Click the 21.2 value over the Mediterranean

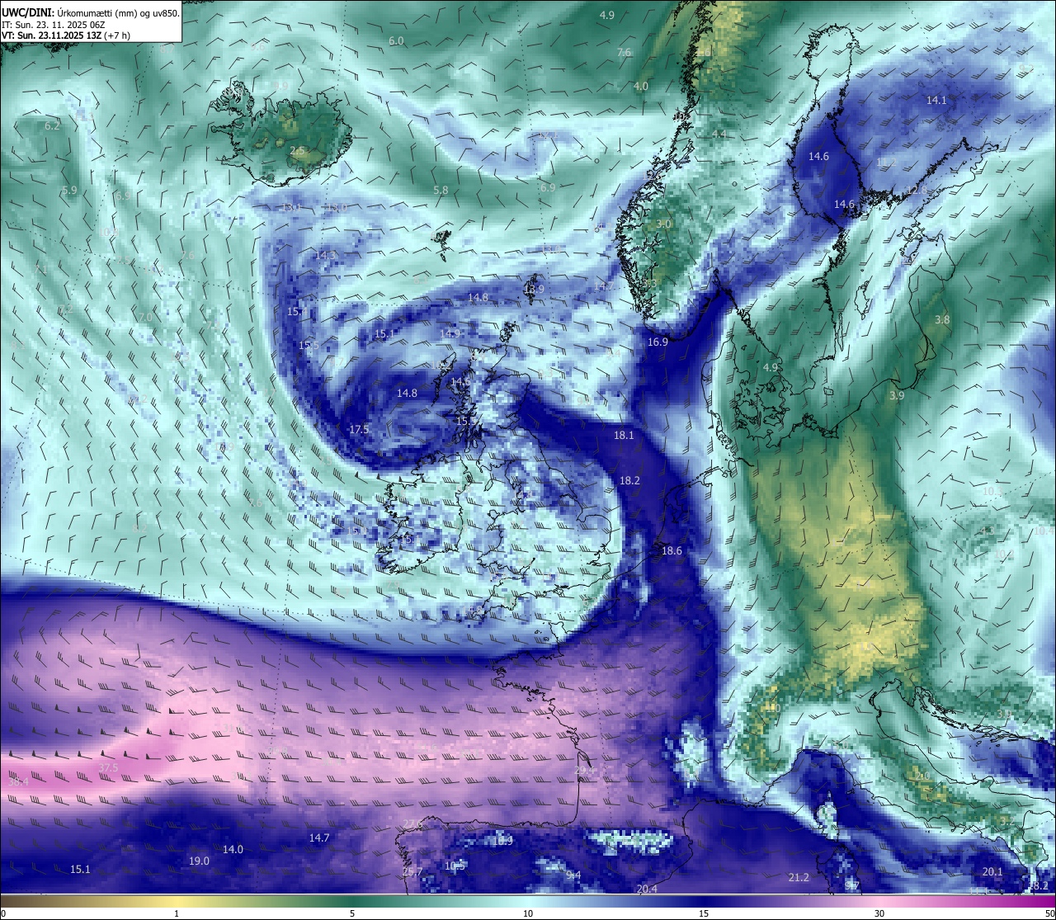799,877
